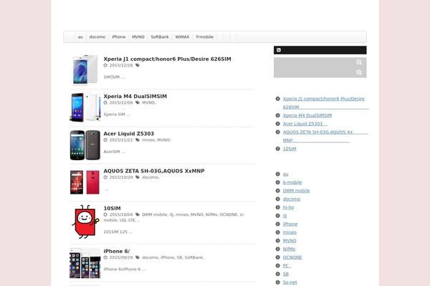Click the DMM mobile tag under 10SIM article
The height and width of the screenshot is (286, 430).
[154, 214]
